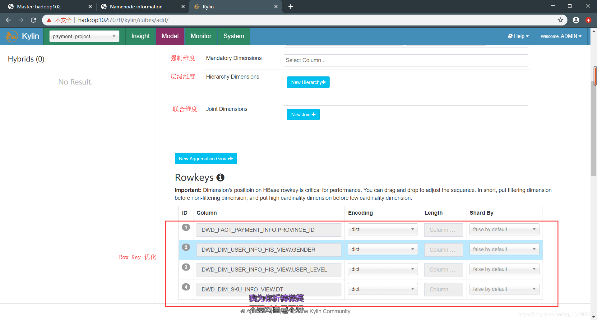
Task: Click the DWD_FACT_PAYMENT_INFO.PROVINCE_ID column field
Action: tap(269, 230)
